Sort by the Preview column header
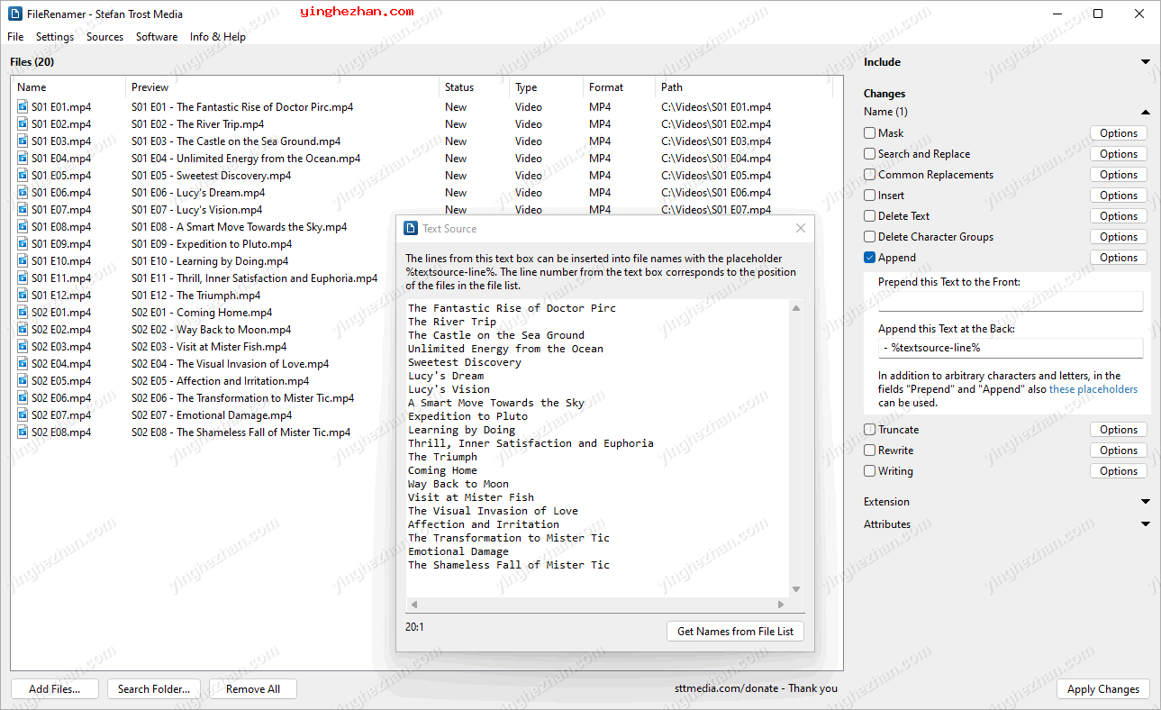Viewport: 1161px width, 710px height. pos(282,87)
